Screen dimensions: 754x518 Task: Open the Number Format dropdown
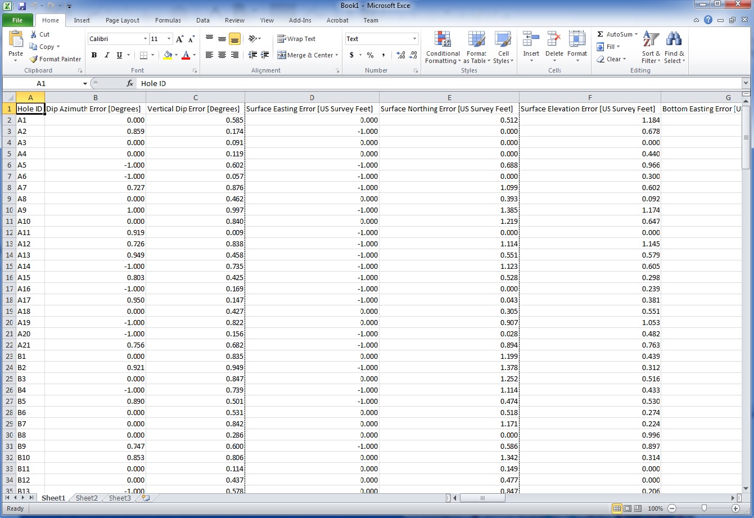pos(415,39)
